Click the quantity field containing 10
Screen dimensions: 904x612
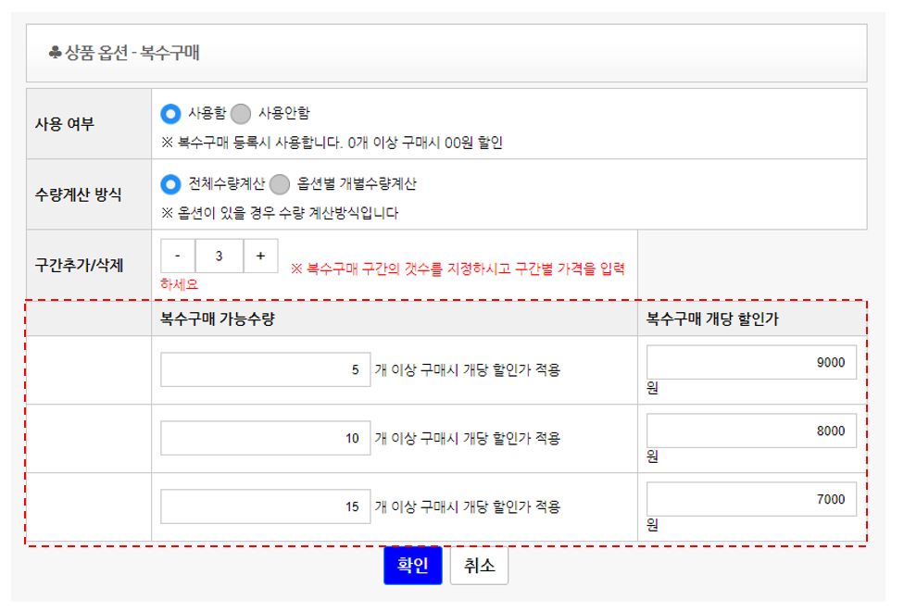[265, 438]
